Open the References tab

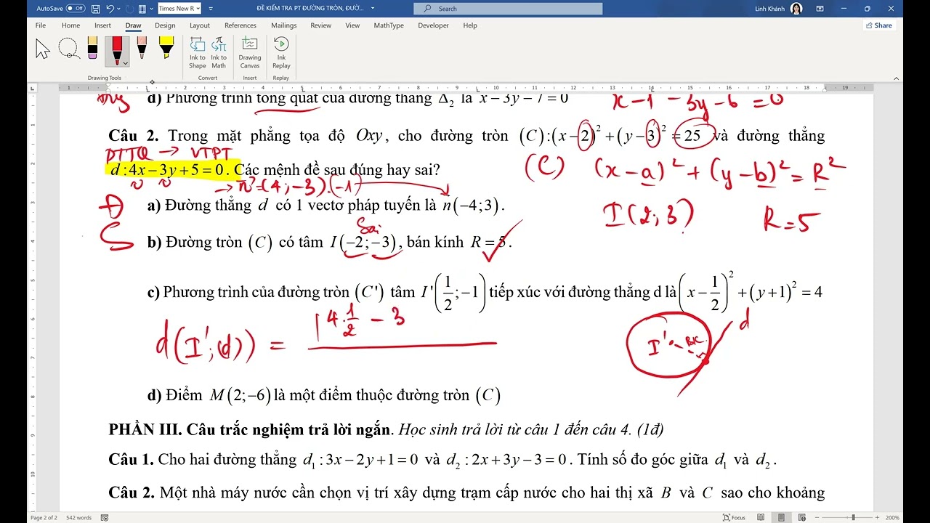[x=240, y=25]
